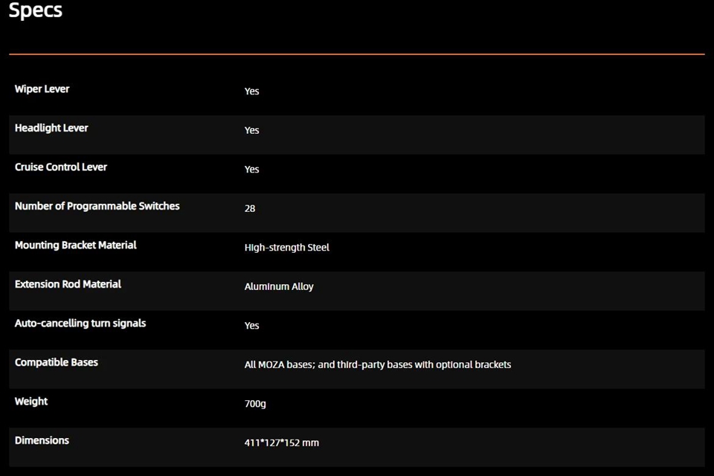Click the Mounting Bracket Material label
The height and width of the screenshot is (476, 714).
pos(75,245)
